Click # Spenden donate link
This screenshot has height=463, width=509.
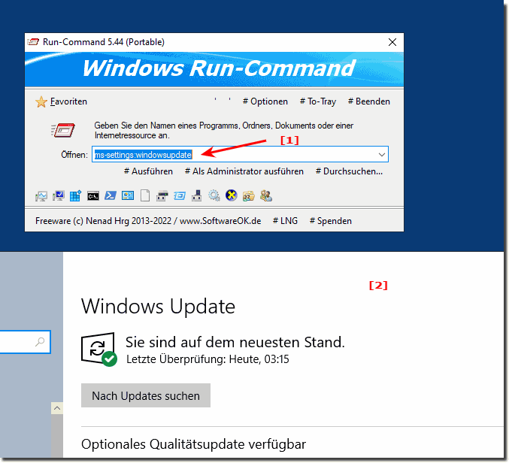[331, 221]
